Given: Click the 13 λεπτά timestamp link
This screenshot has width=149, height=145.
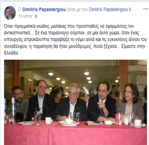Looking at the screenshot, I should click(25, 17).
